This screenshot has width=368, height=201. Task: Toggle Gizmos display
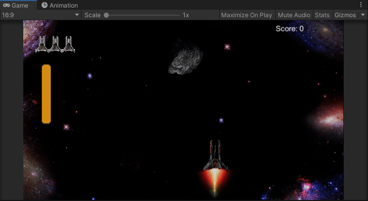(345, 15)
